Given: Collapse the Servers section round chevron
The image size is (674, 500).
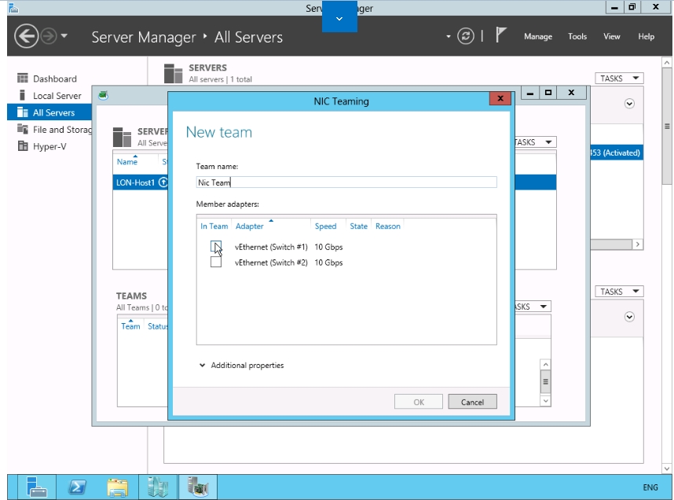Looking at the screenshot, I should coord(629,104).
